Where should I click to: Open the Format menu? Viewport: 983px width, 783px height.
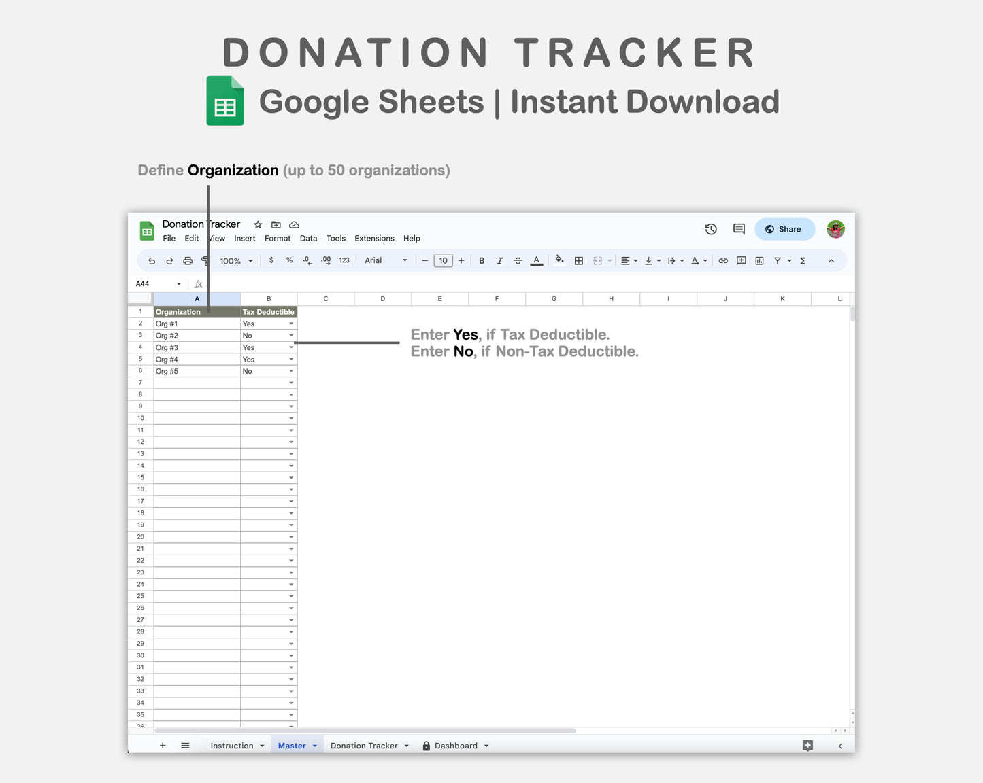[x=278, y=238]
